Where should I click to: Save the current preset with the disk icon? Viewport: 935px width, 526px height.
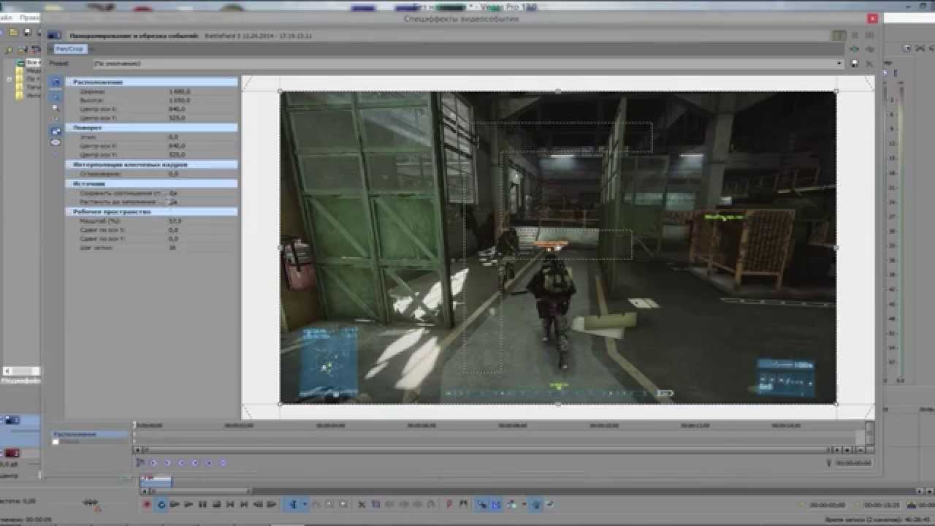coord(855,64)
